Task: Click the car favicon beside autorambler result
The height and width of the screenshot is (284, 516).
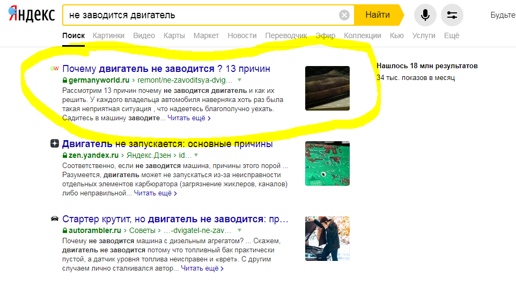Action: [x=55, y=219]
